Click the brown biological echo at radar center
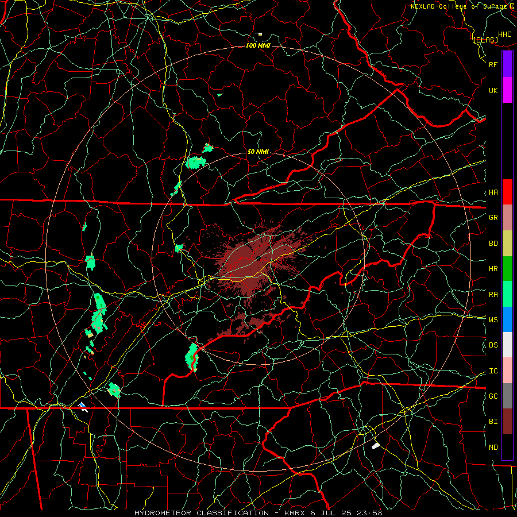The image size is (517, 517). click(254, 260)
